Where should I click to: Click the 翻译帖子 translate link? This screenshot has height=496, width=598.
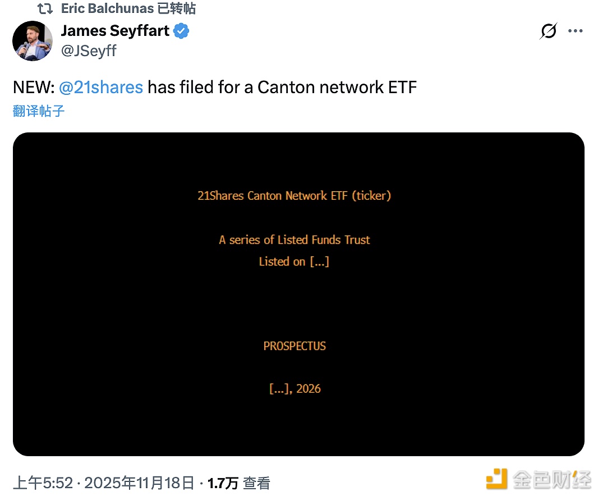(38, 111)
